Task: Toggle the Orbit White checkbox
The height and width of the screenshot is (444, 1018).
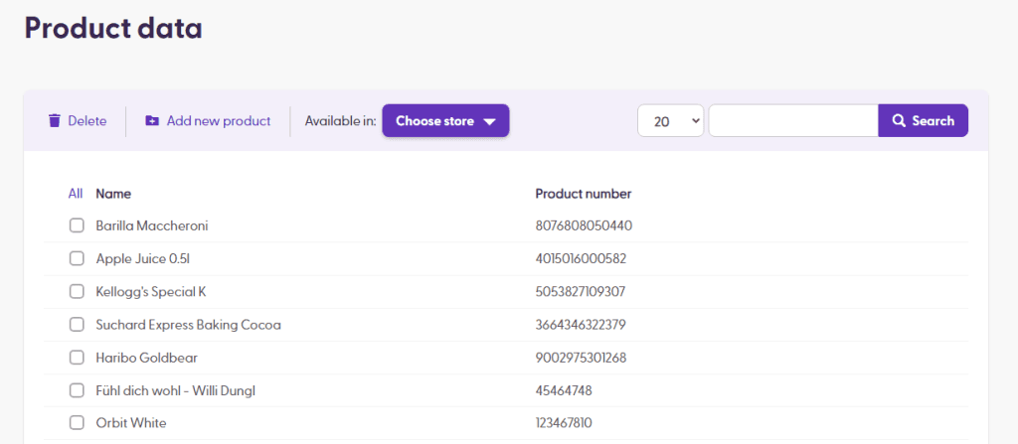Action: point(77,423)
